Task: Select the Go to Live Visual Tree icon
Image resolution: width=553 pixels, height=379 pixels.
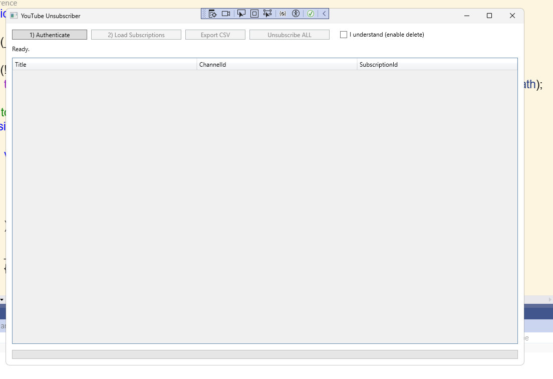Action: [x=212, y=14]
